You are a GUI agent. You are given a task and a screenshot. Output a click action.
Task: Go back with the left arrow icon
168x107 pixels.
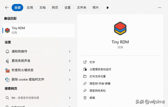click(x=7, y=8)
